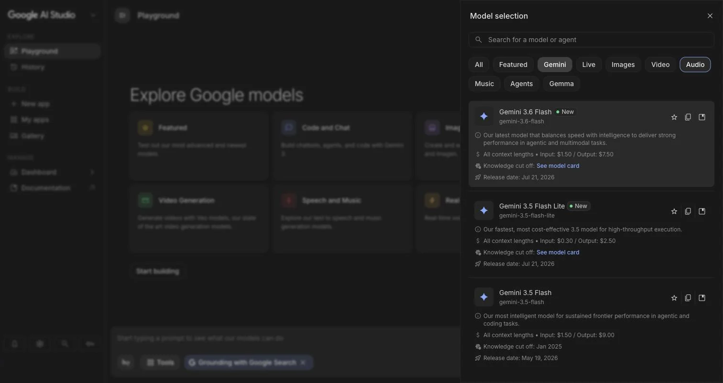Click the sparkle icon beside gemini-3.5-flash

[484, 297]
